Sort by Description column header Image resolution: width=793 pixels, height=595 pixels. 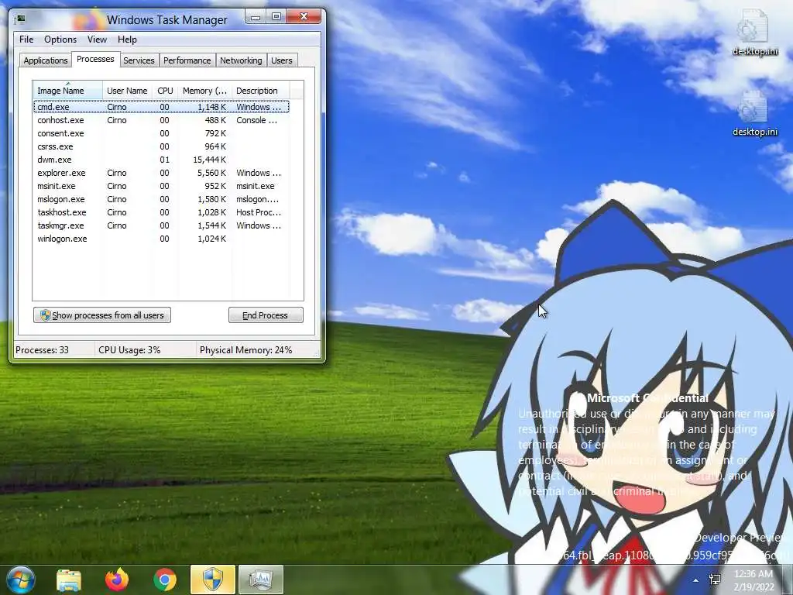260,91
